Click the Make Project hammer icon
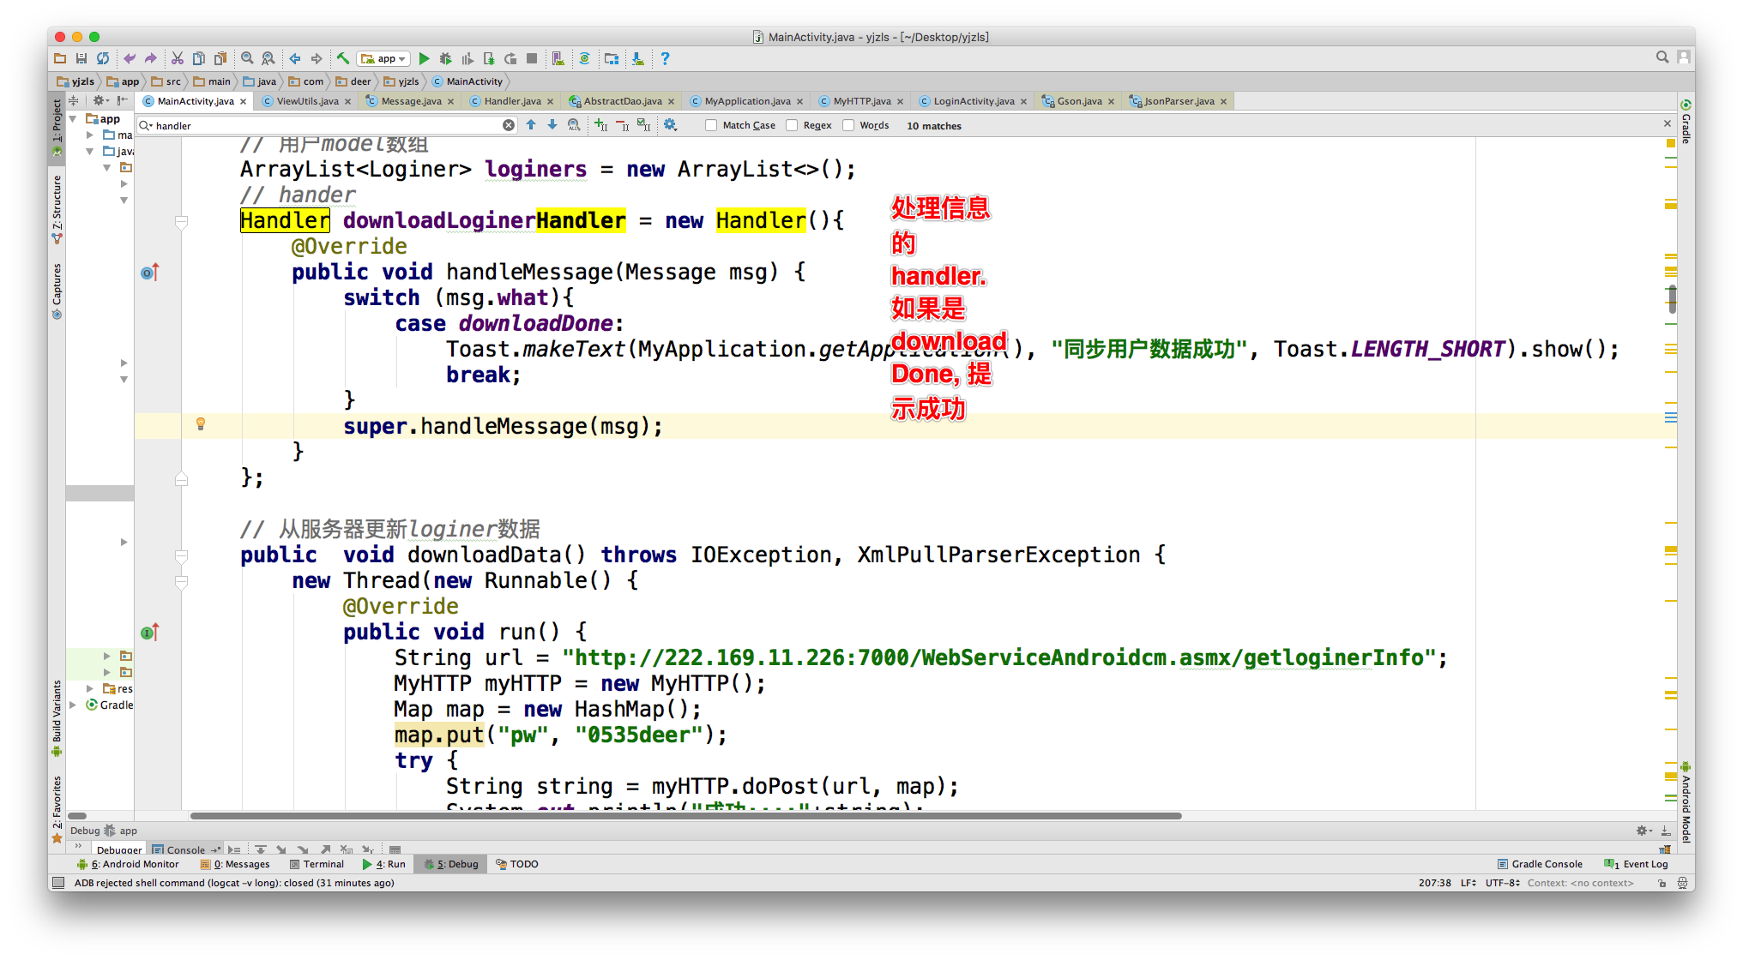 click(342, 58)
